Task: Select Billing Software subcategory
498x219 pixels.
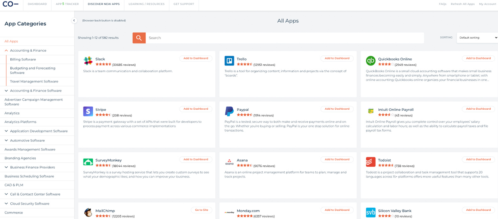Action: point(23,60)
